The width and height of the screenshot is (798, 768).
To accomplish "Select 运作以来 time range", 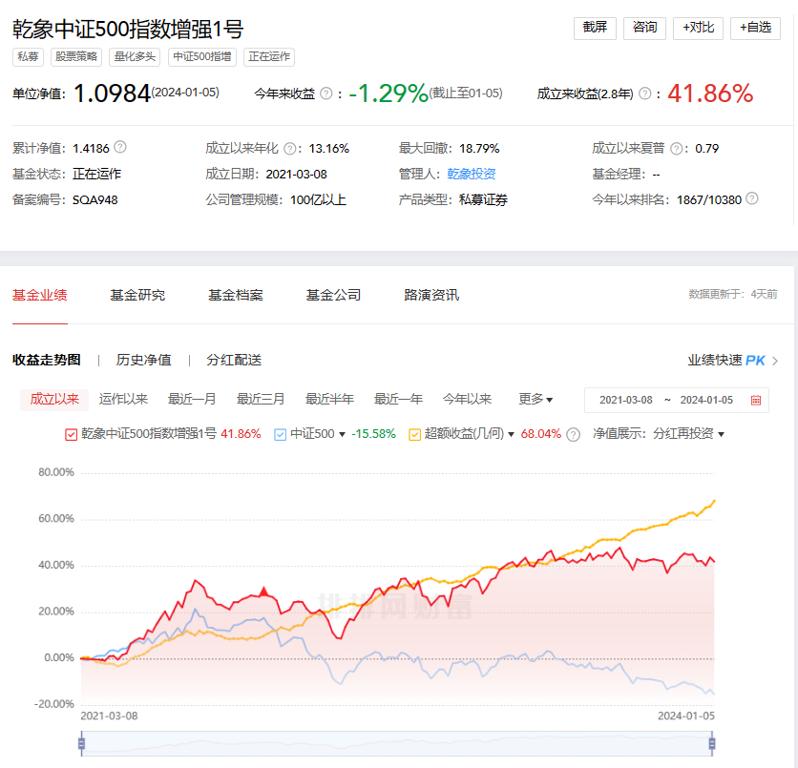I will point(123,399).
